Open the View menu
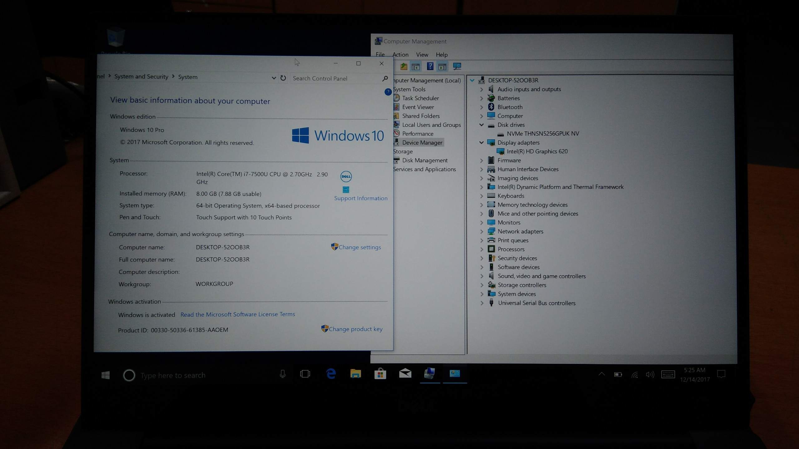Viewport: 799px width, 449px height. [x=422, y=55]
